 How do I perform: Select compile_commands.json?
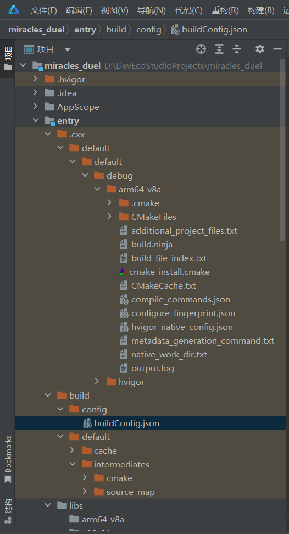181,299
